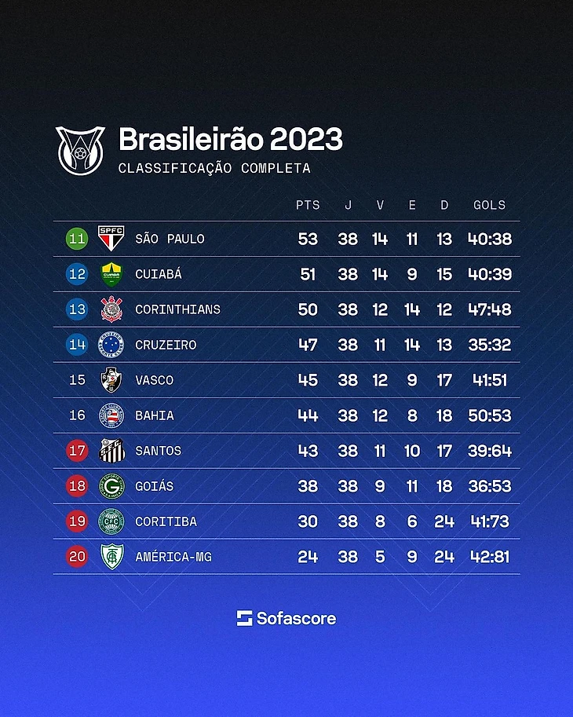This screenshot has height=717, width=573.
Task: Click the Corinthians club crest
Action: point(111,309)
